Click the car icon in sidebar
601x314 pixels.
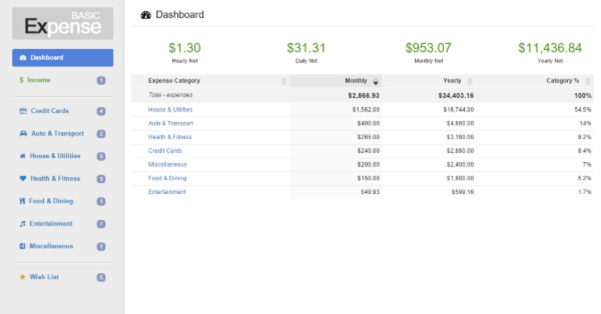23,133
